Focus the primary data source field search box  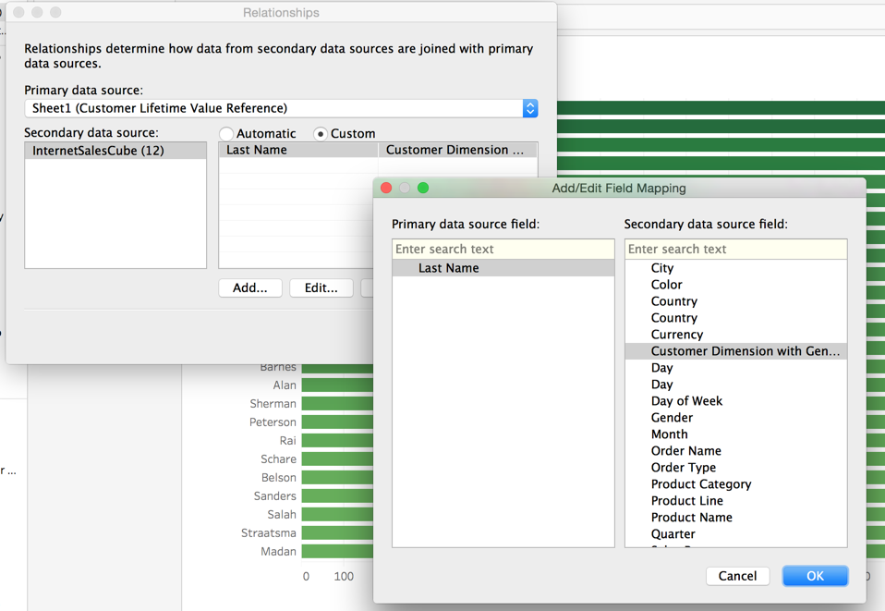(x=503, y=249)
